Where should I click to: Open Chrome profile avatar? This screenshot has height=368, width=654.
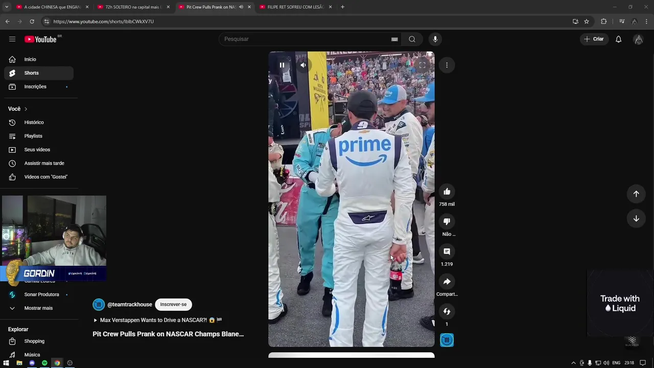(634, 21)
